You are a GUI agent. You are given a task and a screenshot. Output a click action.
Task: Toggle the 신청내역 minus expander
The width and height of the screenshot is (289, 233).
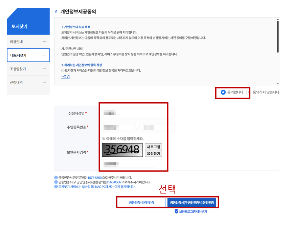point(44,82)
